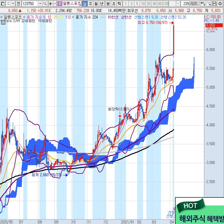The image size is (224, 224).
Task: Click the 2021/01 date on time axis
Action: (x=128, y=222)
